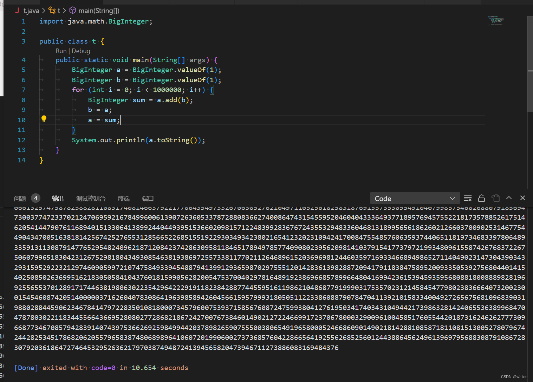
Task: Expand the main(String[]) breadcrumb item
Action: 99,11
